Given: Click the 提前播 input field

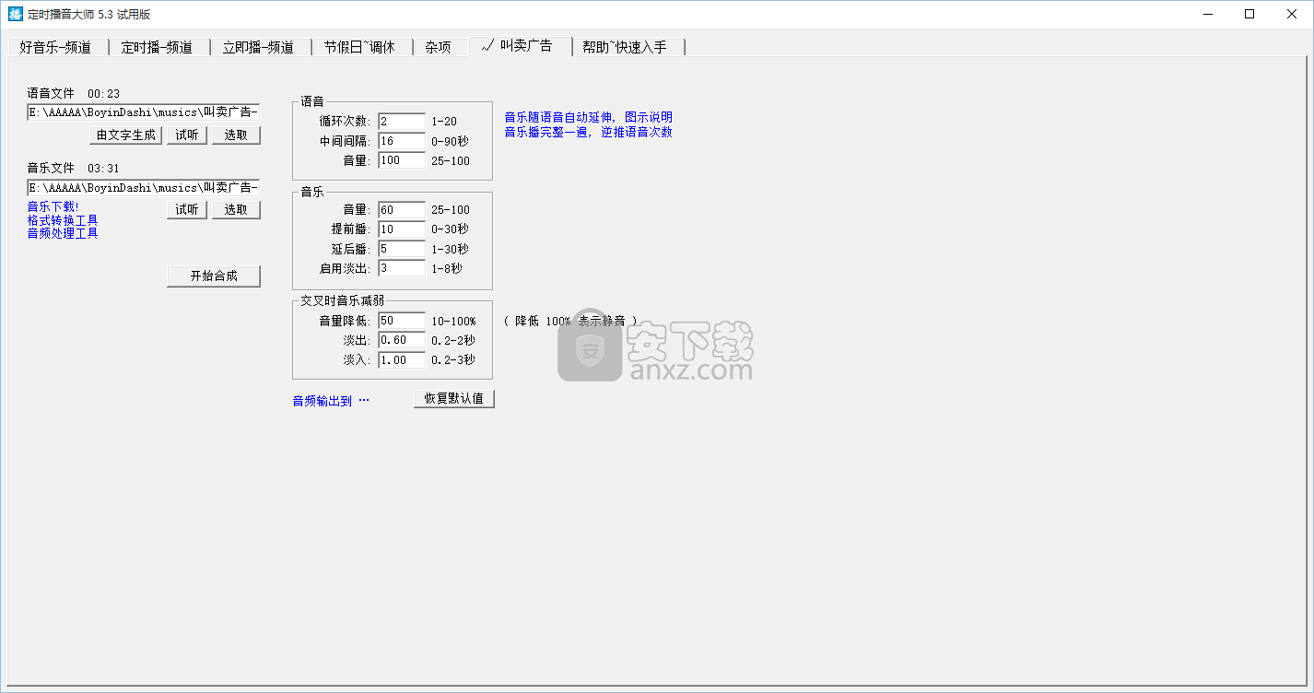Looking at the screenshot, I should pos(402,229).
